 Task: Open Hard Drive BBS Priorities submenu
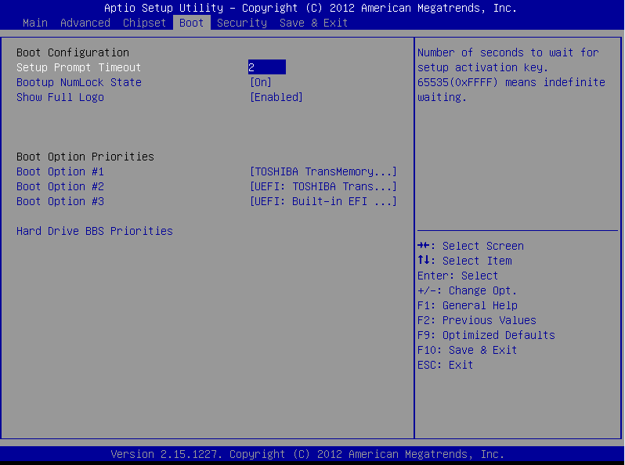click(94, 231)
